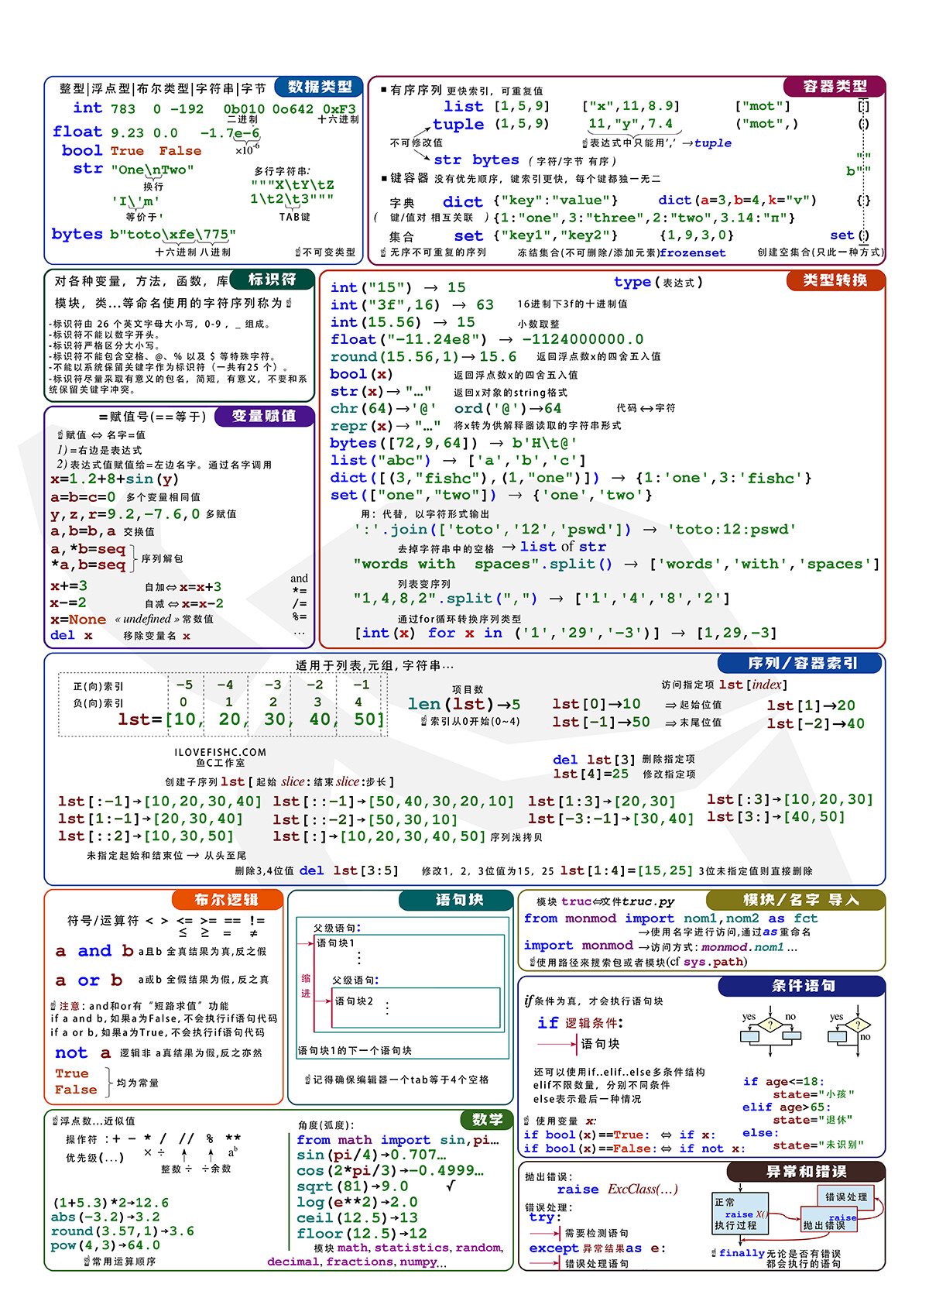Image resolution: width=929 pixels, height=1315 pixels.
Task: Open the ILOVEFISHC.COM link
Action: pos(220,752)
